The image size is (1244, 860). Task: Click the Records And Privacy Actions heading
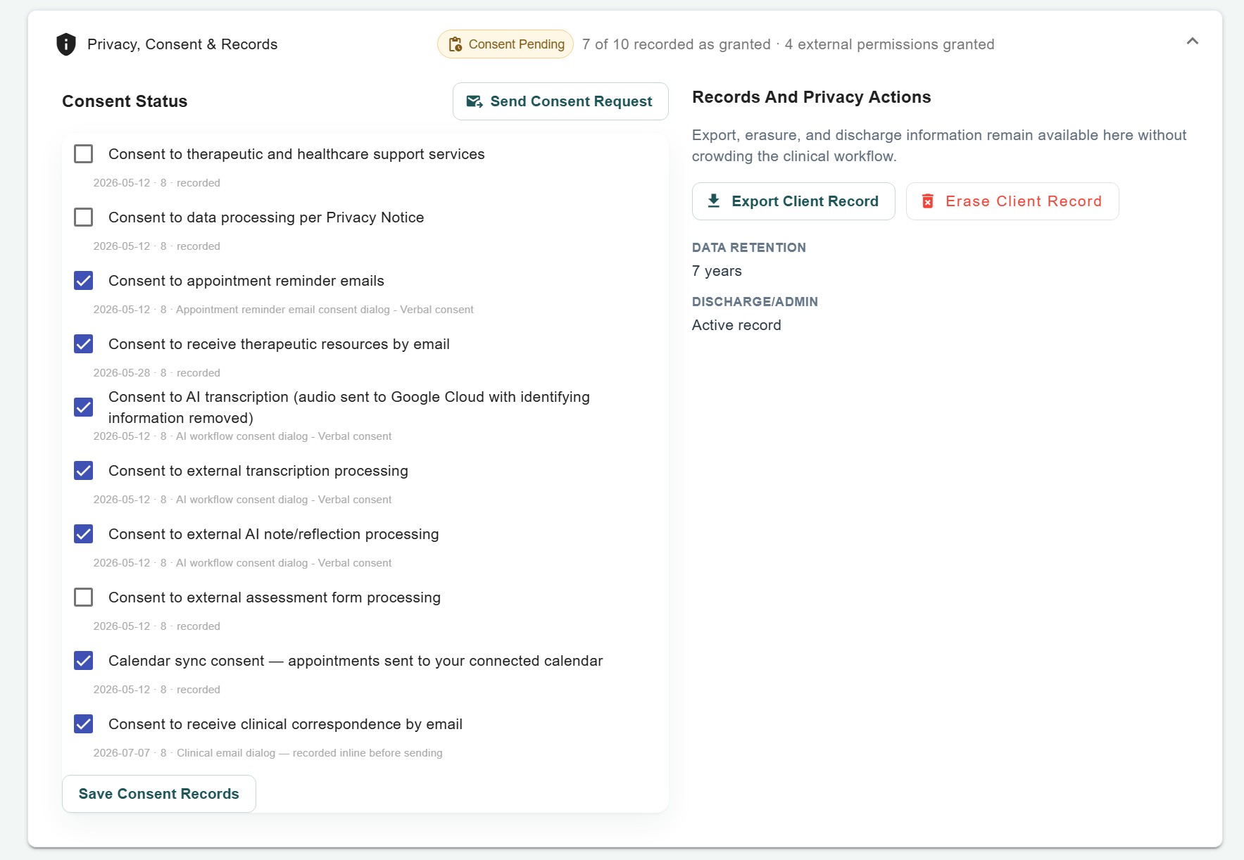[x=812, y=97]
